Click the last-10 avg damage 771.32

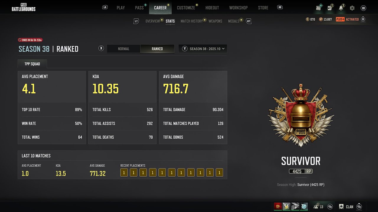pos(98,173)
